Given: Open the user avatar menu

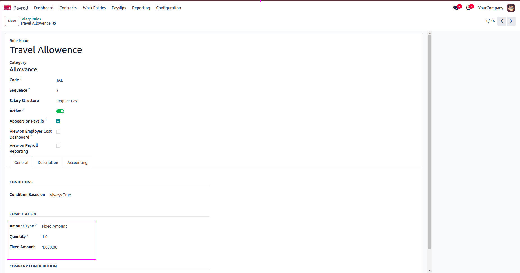Looking at the screenshot, I should [511, 8].
